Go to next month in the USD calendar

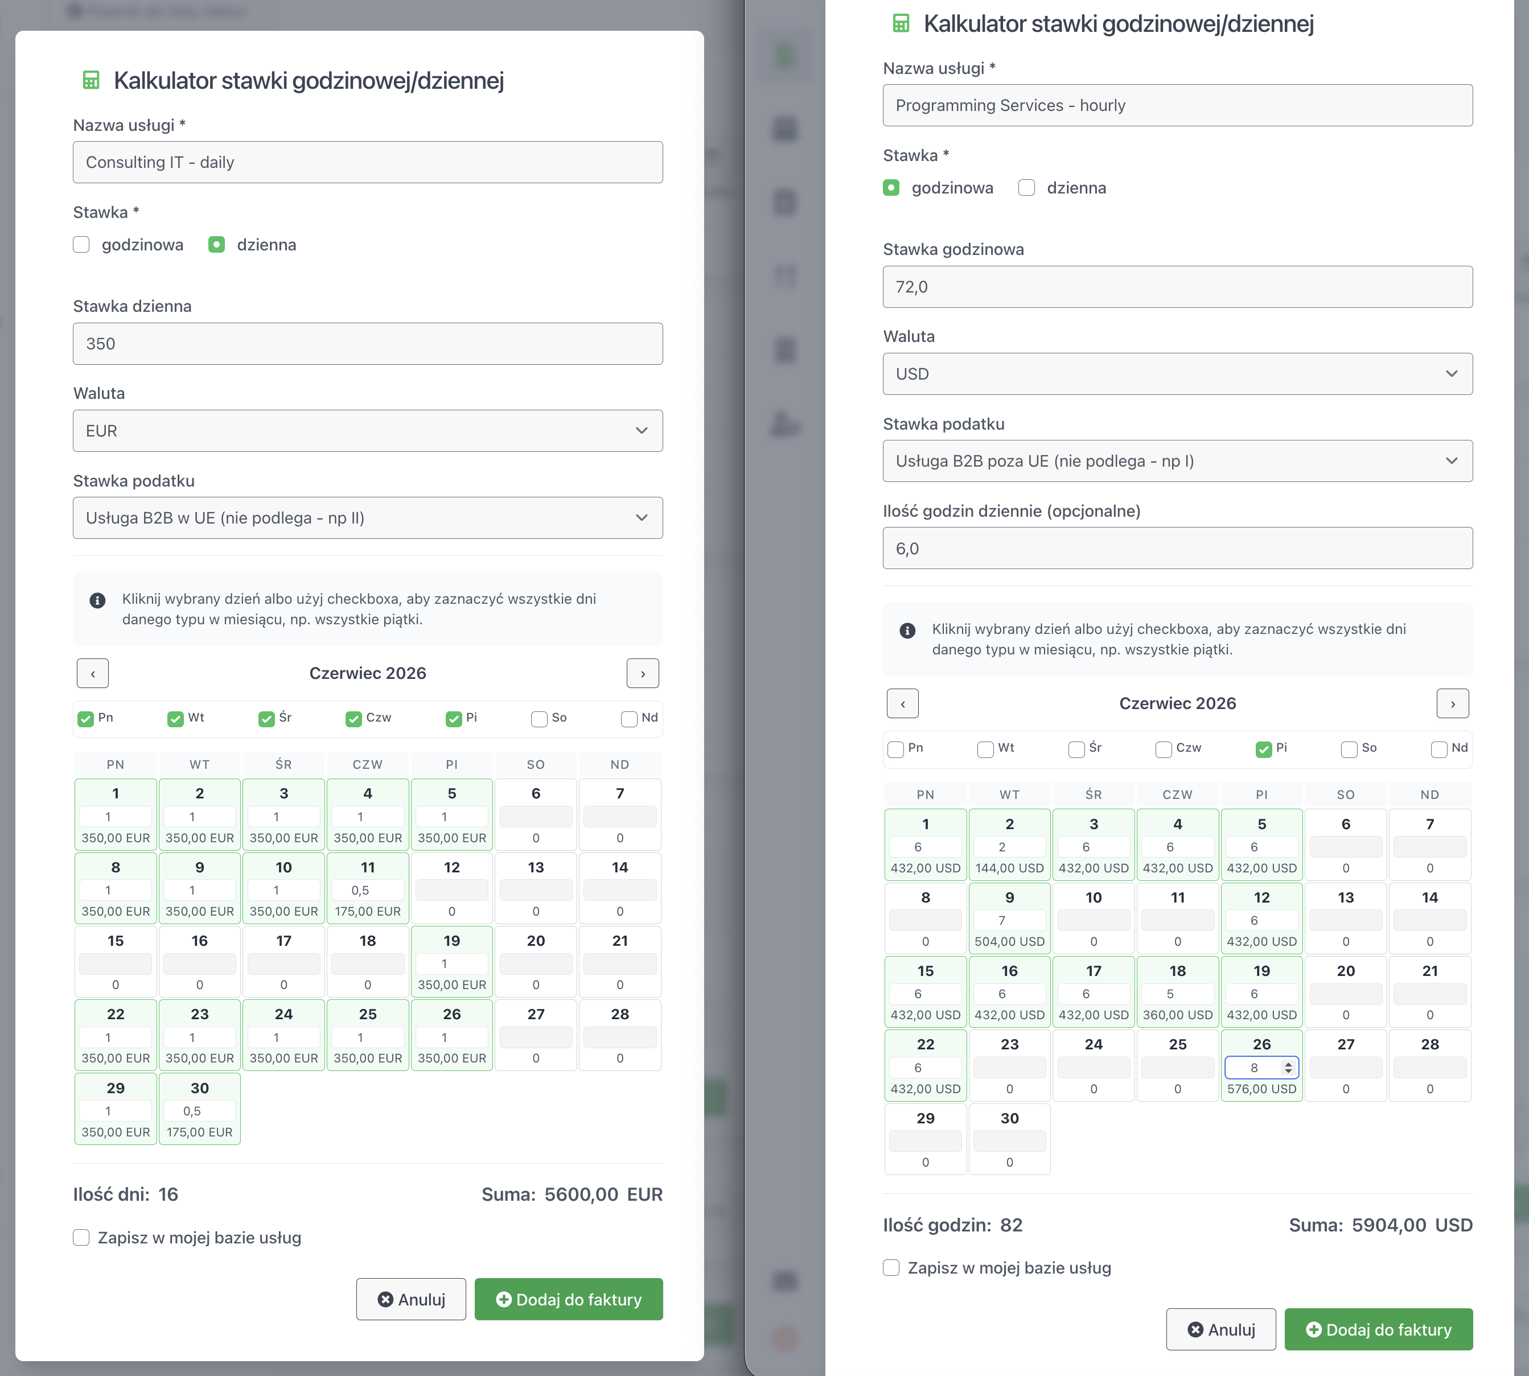[1453, 704]
